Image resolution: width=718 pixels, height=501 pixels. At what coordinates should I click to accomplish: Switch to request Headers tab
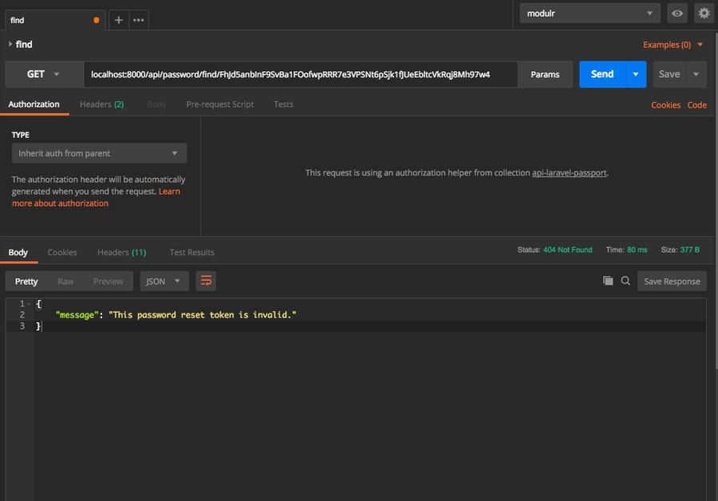(x=101, y=105)
